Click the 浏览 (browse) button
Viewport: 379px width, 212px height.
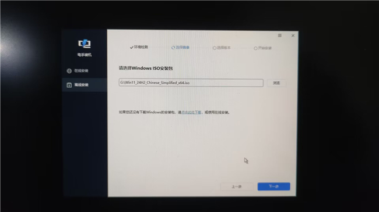pos(276,83)
